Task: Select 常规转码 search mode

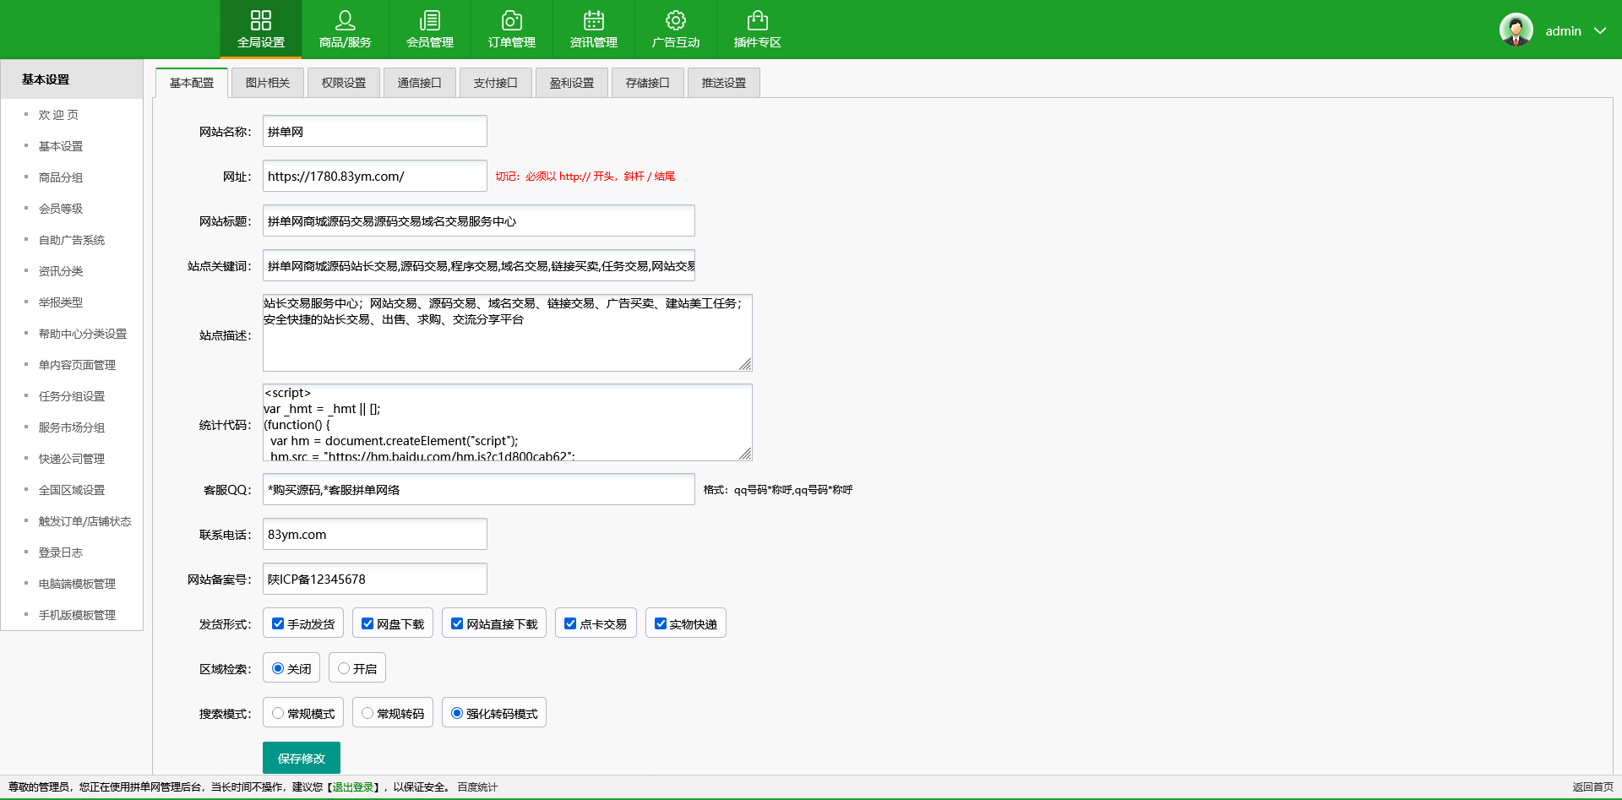Action: point(367,713)
